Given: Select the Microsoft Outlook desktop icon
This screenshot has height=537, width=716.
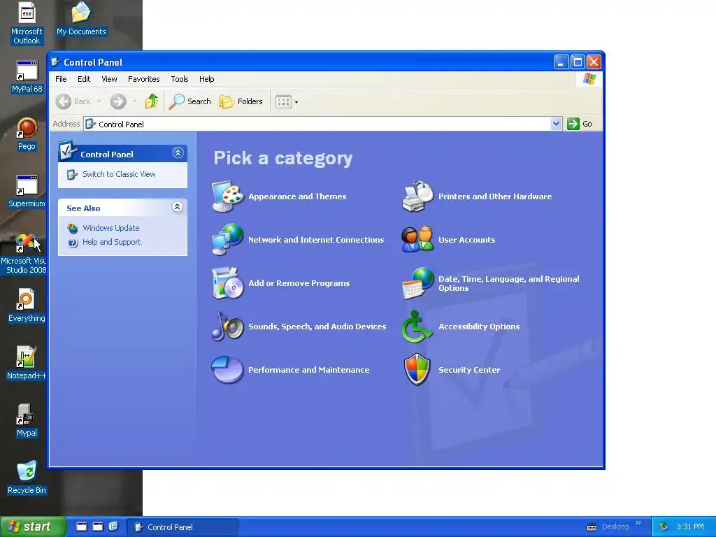Looking at the screenshot, I should pyautogui.click(x=27, y=23).
